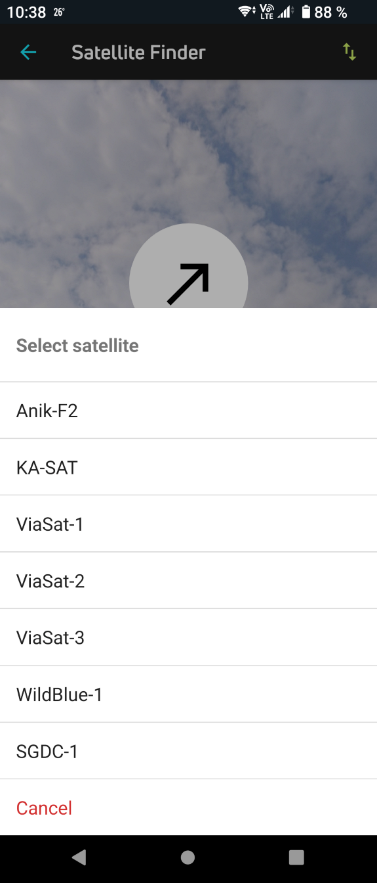
Task: Choose ViaSat-1 from the list
Action: [x=188, y=524]
